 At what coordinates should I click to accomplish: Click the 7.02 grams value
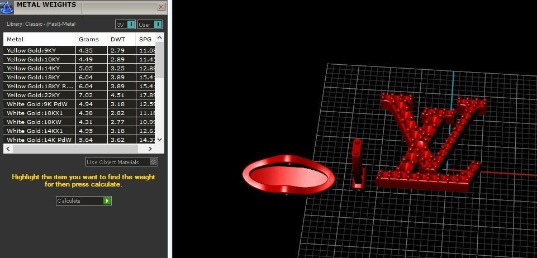(85, 95)
